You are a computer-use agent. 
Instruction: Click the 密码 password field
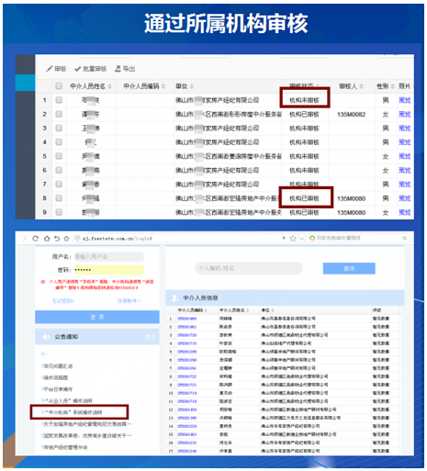click(109, 270)
